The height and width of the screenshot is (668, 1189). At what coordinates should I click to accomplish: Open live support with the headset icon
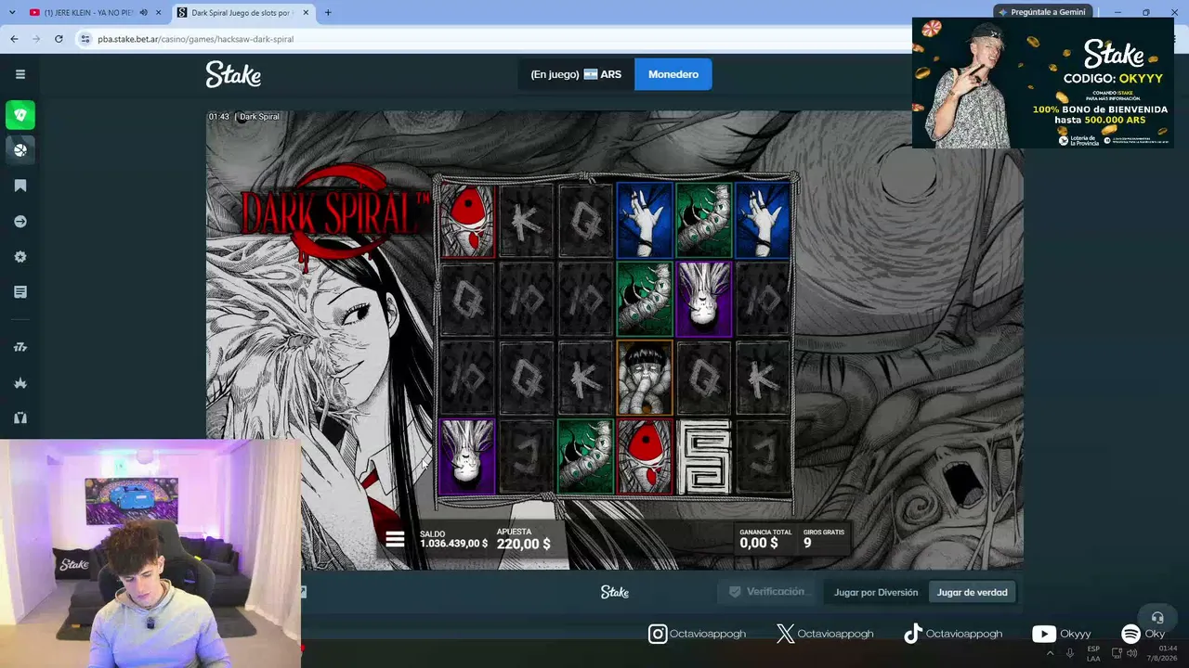click(x=1157, y=618)
